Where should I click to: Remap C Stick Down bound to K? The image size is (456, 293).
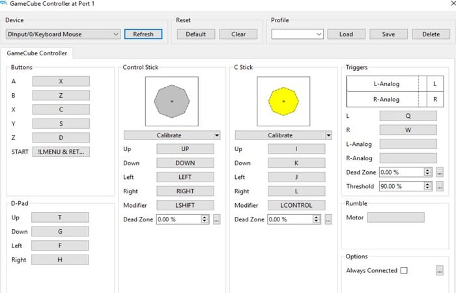[296, 163]
